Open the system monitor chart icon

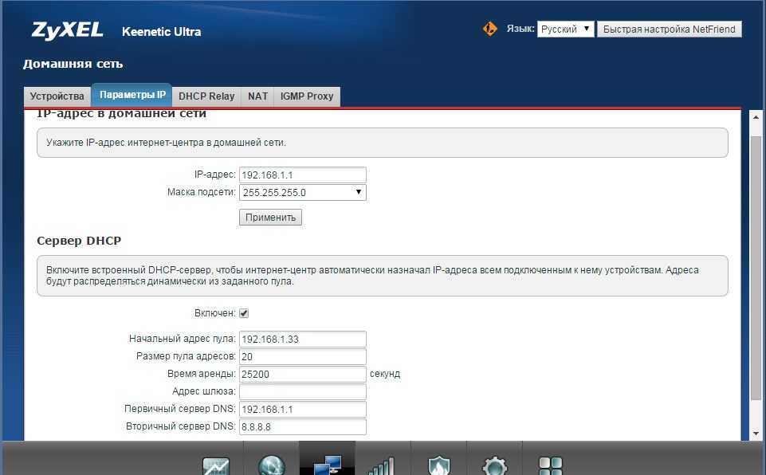216,464
